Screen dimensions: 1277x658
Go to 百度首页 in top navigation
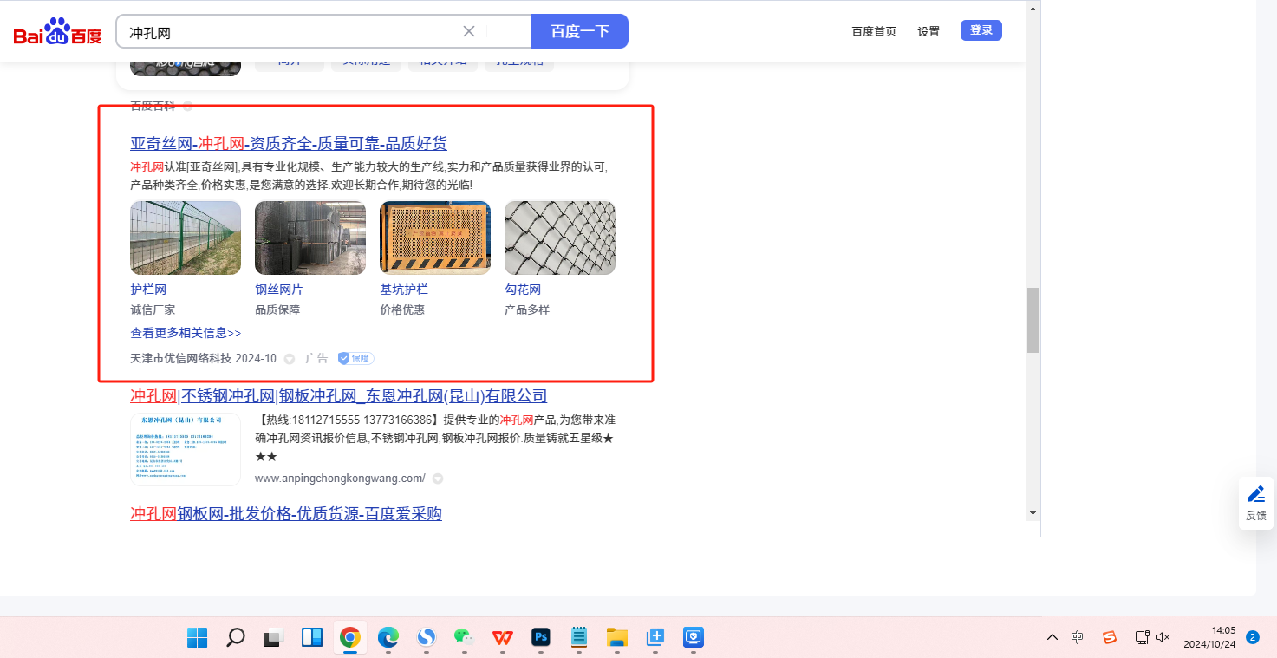(874, 31)
